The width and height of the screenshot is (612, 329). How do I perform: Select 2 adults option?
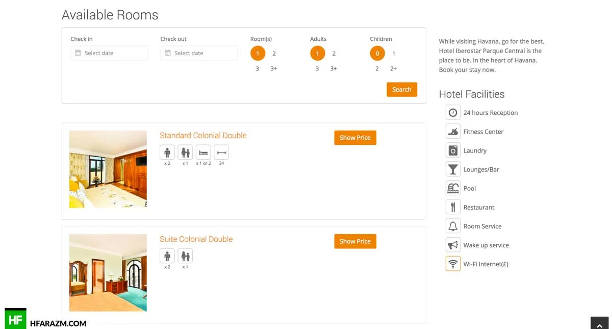tap(334, 54)
